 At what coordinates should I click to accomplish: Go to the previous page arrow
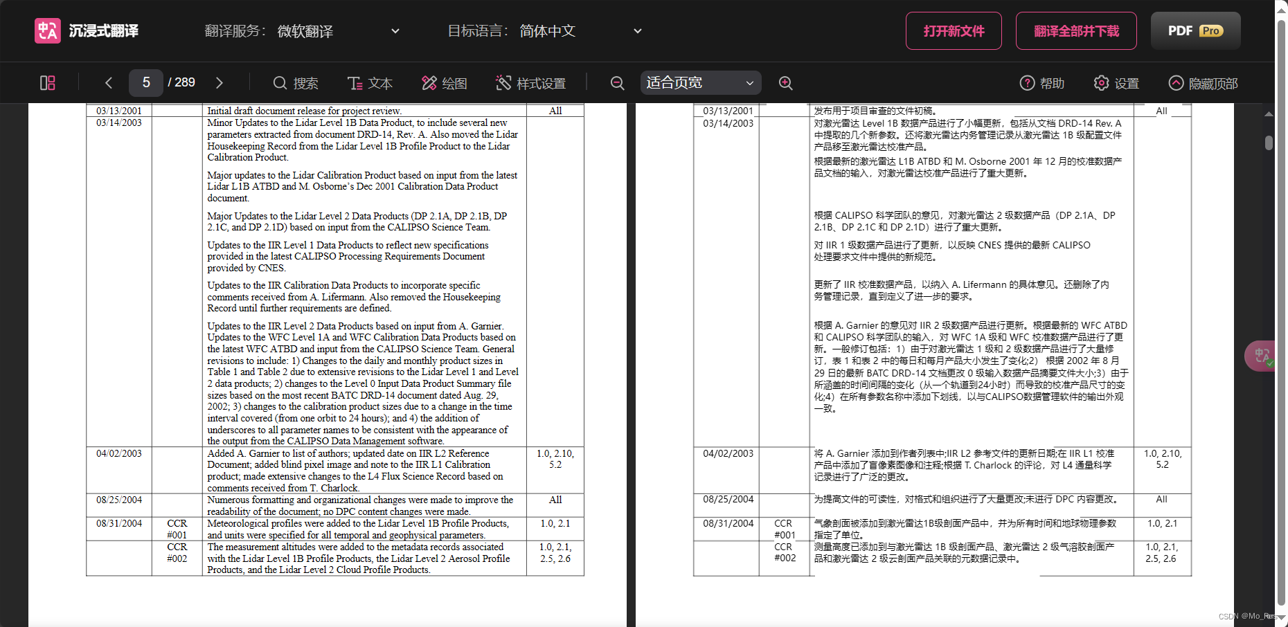pyautogui.click(x=109, y=83)
